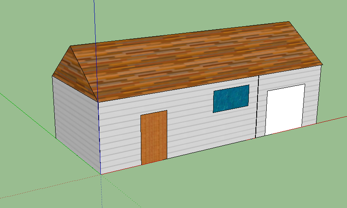Click the vertical edge dividing house and garage

tap(257, 108)
